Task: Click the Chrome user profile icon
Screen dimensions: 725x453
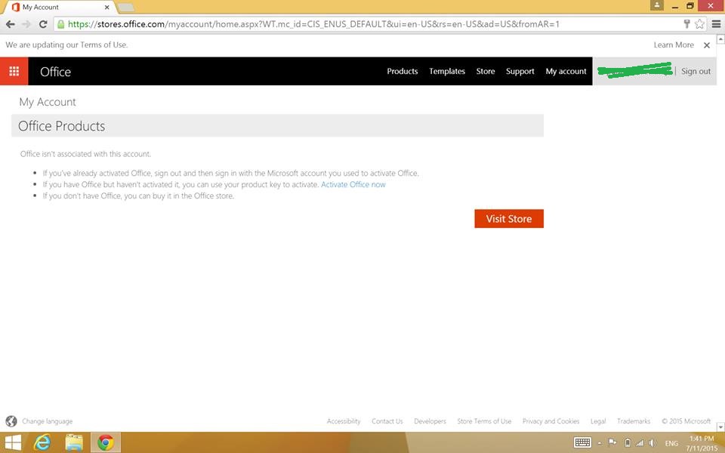Action: coord(656,5)
